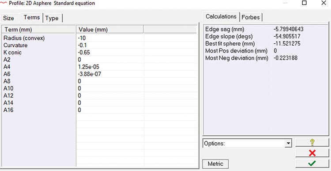Open the Type tab
The width and height of the screenshot is (331, 171).
point(52,18)
